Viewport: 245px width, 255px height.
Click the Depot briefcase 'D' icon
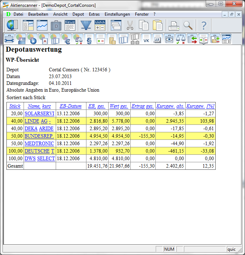click(56, 25)
